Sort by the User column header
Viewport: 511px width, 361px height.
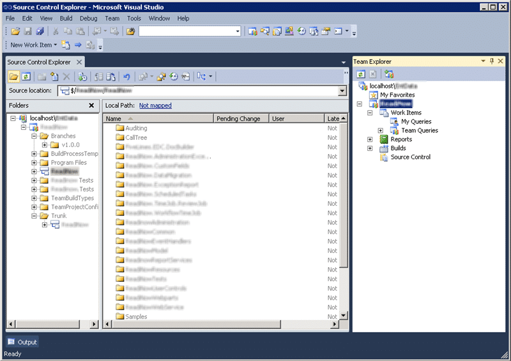click(x=297, y=119)
